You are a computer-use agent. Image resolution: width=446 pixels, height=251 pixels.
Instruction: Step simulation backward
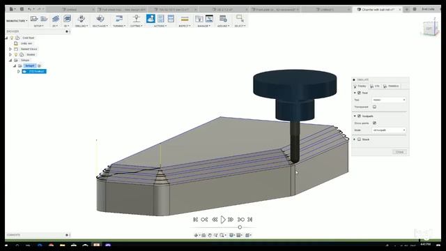pyautogui.click(x=215, y=220)
